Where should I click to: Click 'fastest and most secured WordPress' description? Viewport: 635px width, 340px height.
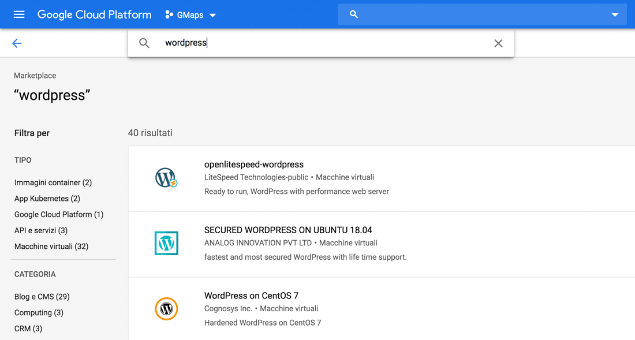coord(305,257)
